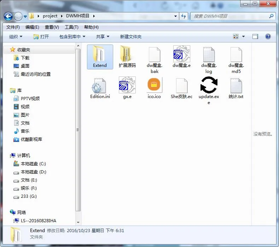Viewport: 279px width, 247px height.
Task: Expand the address bar history dropdown
Action: click(175, 16)
